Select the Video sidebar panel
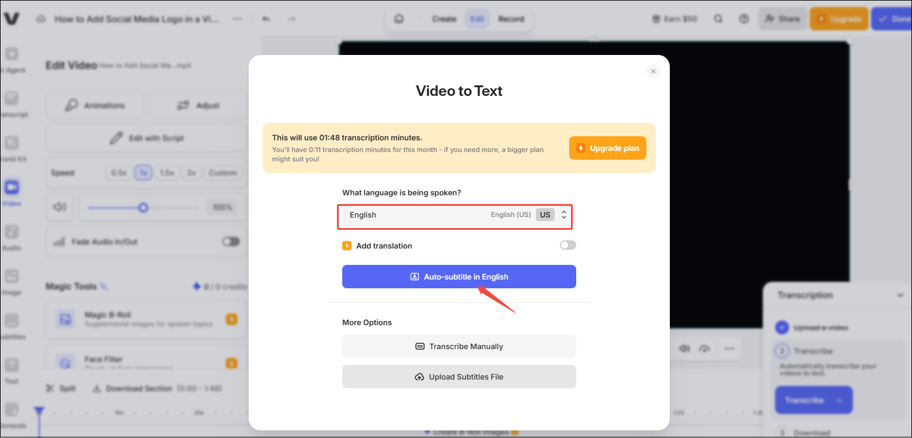 12,193
